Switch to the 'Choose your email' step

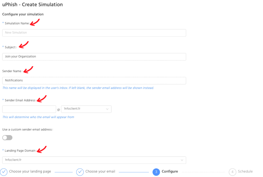[x=100, y=171]
